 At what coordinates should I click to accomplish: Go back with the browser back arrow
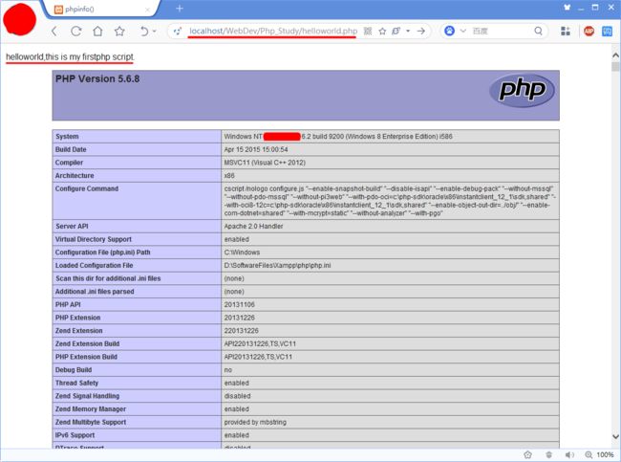click(54, 31)
